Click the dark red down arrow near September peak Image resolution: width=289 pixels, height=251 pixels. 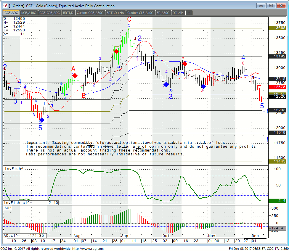pos(135,38)
